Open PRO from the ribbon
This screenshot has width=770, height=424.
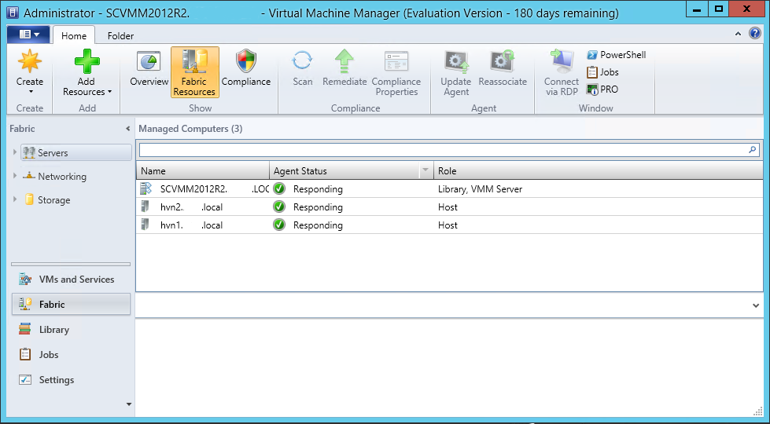tap(602, 90)
